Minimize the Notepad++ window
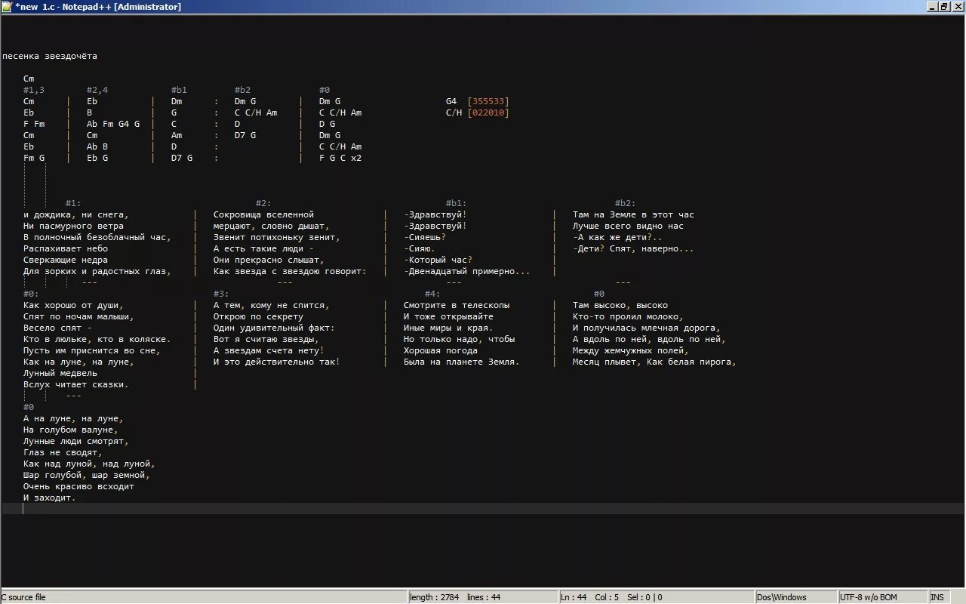Viewport: 966px width, 604px height. click(x=932, y=7)
